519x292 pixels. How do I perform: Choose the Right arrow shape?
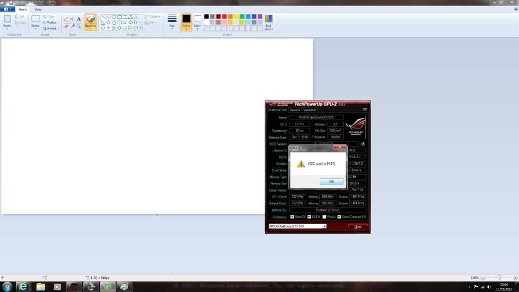pyautogui.click(x=125, y=22)
